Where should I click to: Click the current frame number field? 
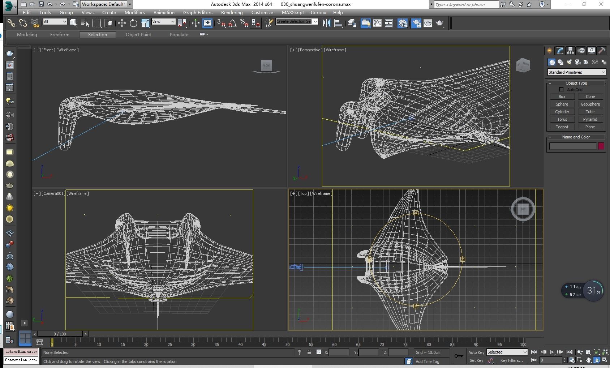(x=551, y=360)
